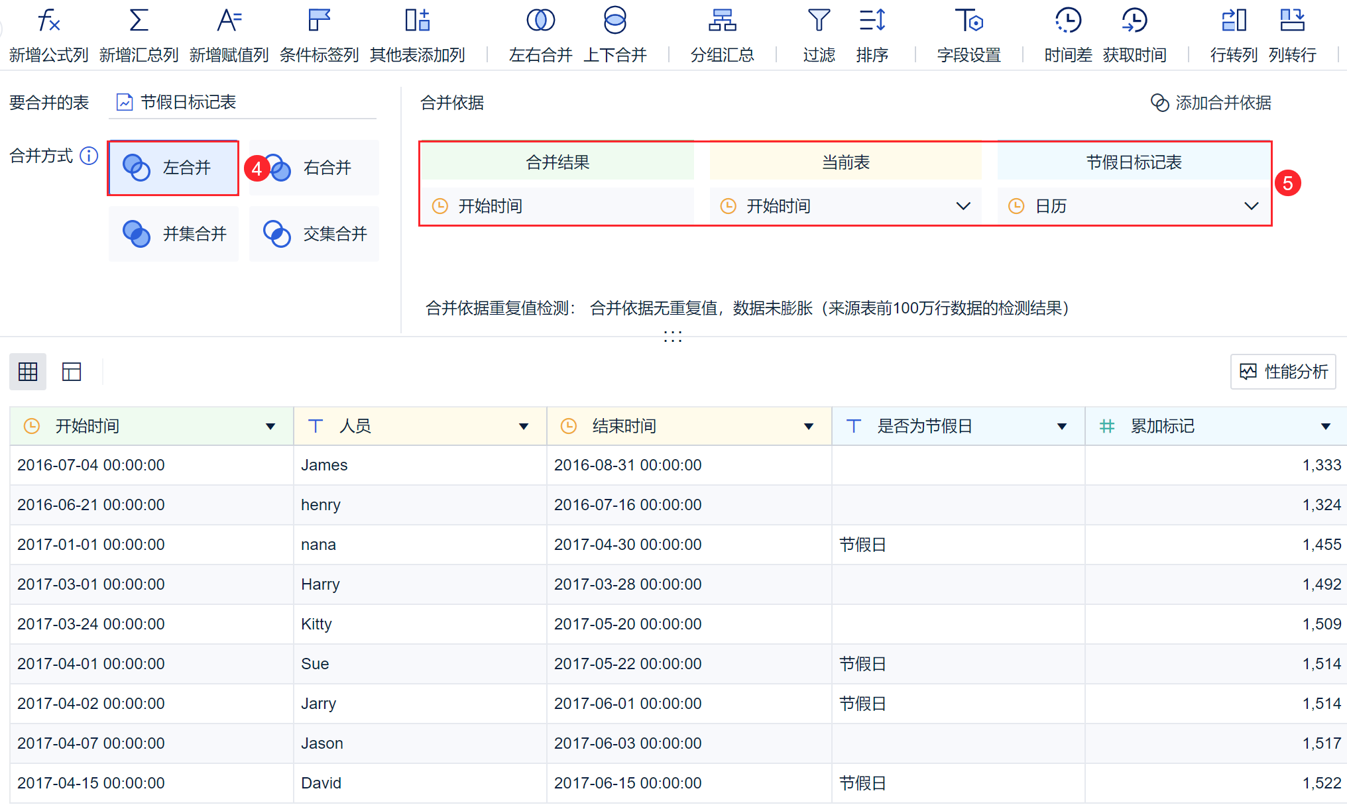Click the 新增汇总列 sigma icon
This screenshot has height=809, width=1347.
click(x=139, y=21)
